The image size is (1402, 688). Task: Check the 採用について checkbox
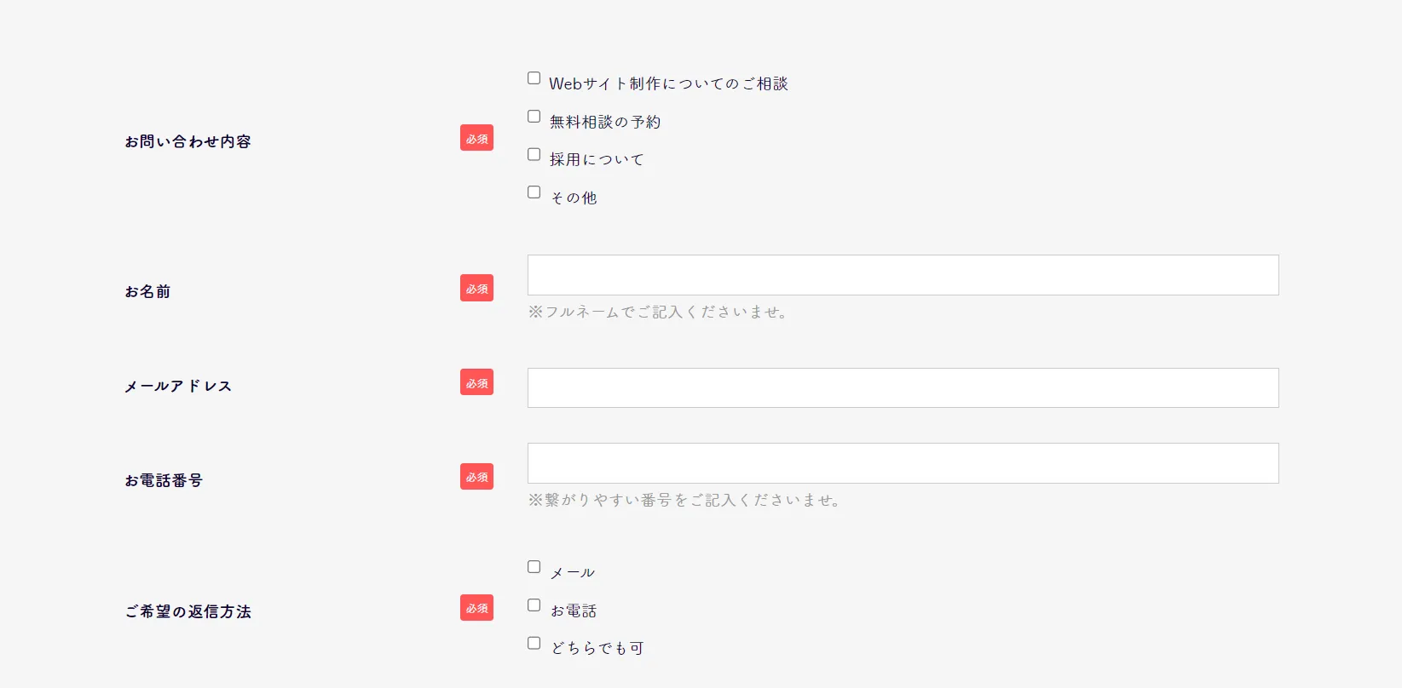533,153
